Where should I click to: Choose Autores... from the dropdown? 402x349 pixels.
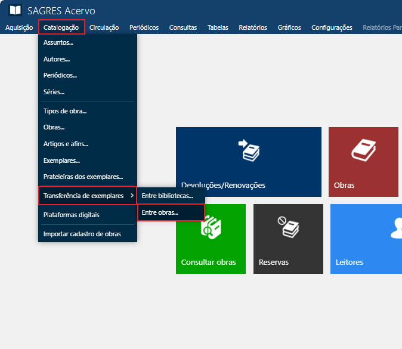(88, 59)
